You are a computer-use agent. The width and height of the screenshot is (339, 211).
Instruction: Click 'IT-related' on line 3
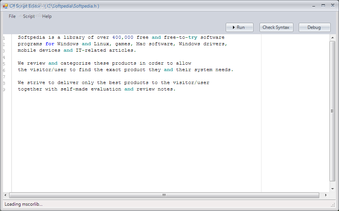pos(91,50)
